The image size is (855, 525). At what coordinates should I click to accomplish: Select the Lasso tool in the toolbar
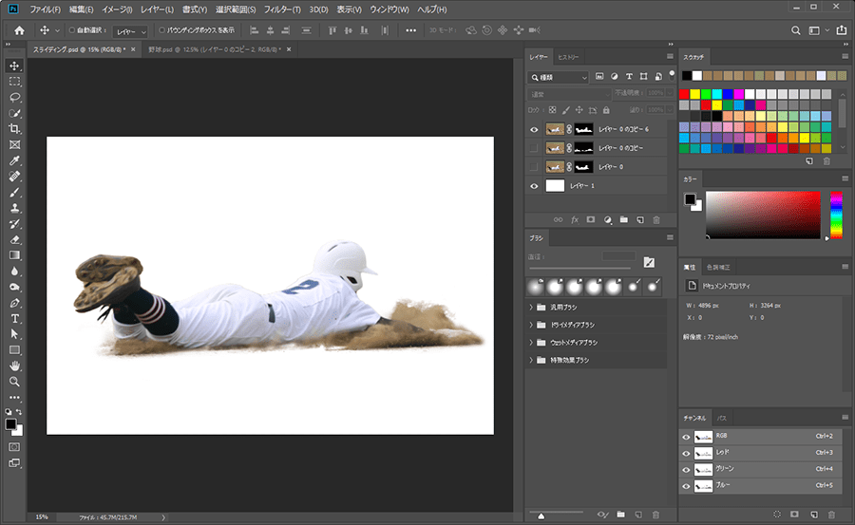14,98
